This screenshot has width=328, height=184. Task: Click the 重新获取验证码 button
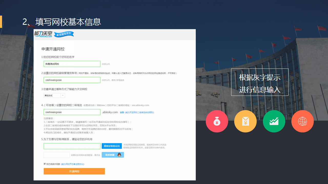(x=111, y=146)
